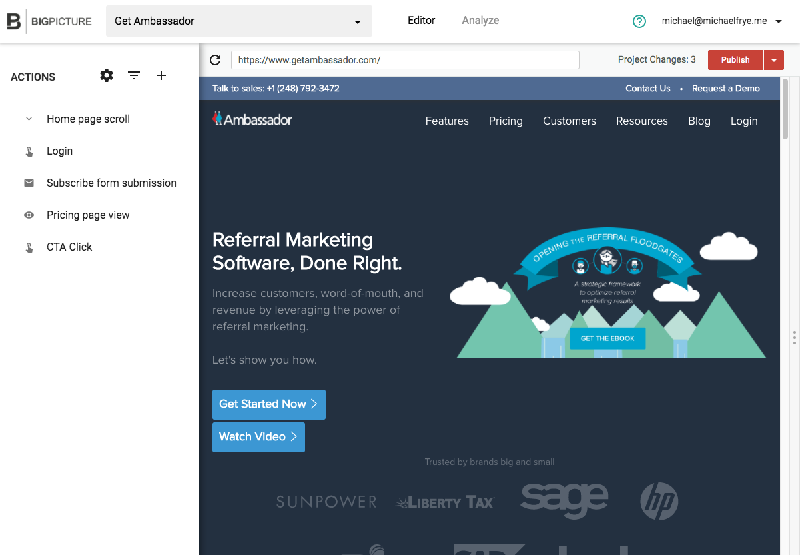The width and height of the screenshot is (800, 555).
Task: Open Pricing in Ambassador nav
Action: click(x=506, y=121)
